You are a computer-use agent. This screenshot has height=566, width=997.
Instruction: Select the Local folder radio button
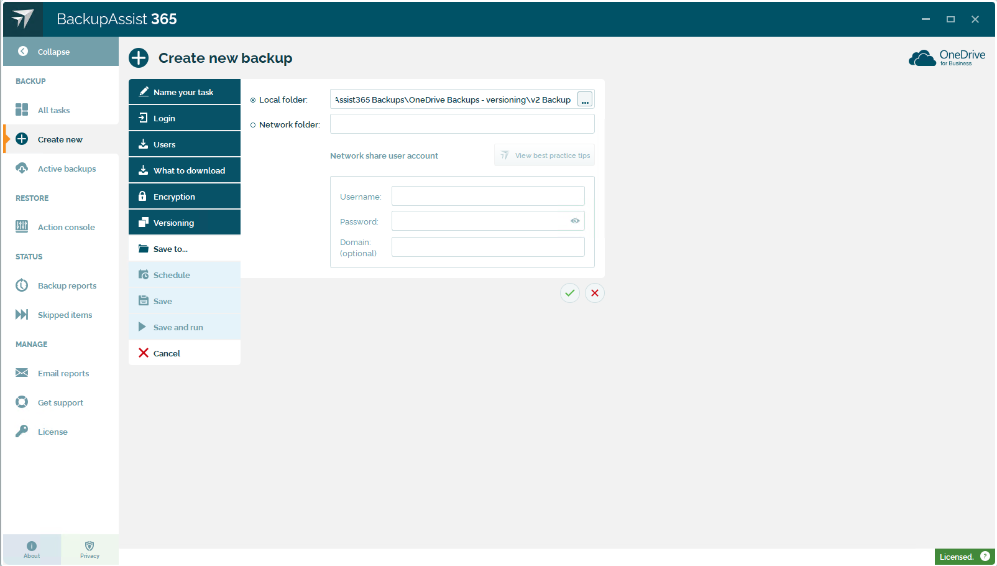pyautogui.click(x=253, y=100)
